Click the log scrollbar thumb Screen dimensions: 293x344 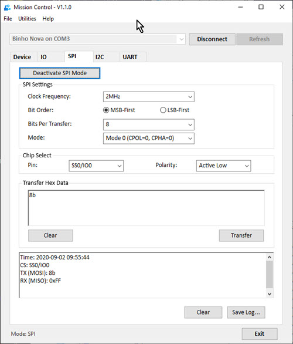click(270, 275)
